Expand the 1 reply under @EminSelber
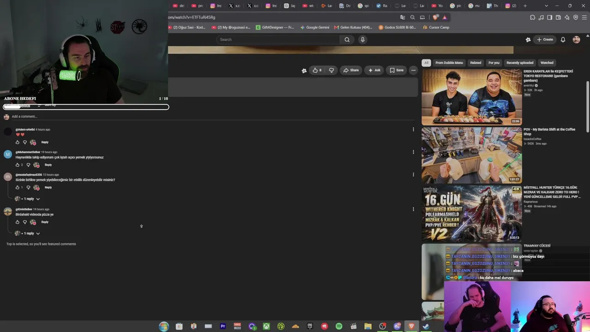The width and height of the screenshot is (590, 332). [28, 233]
